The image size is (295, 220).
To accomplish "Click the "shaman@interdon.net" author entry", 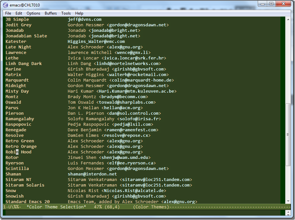I will 92,174.
